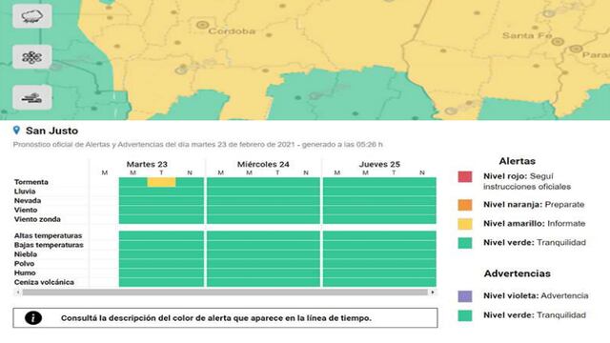Click the Lluvia row label
This screenshot has height=343, width=610.
pyautogui.click(x=25, y=192)
